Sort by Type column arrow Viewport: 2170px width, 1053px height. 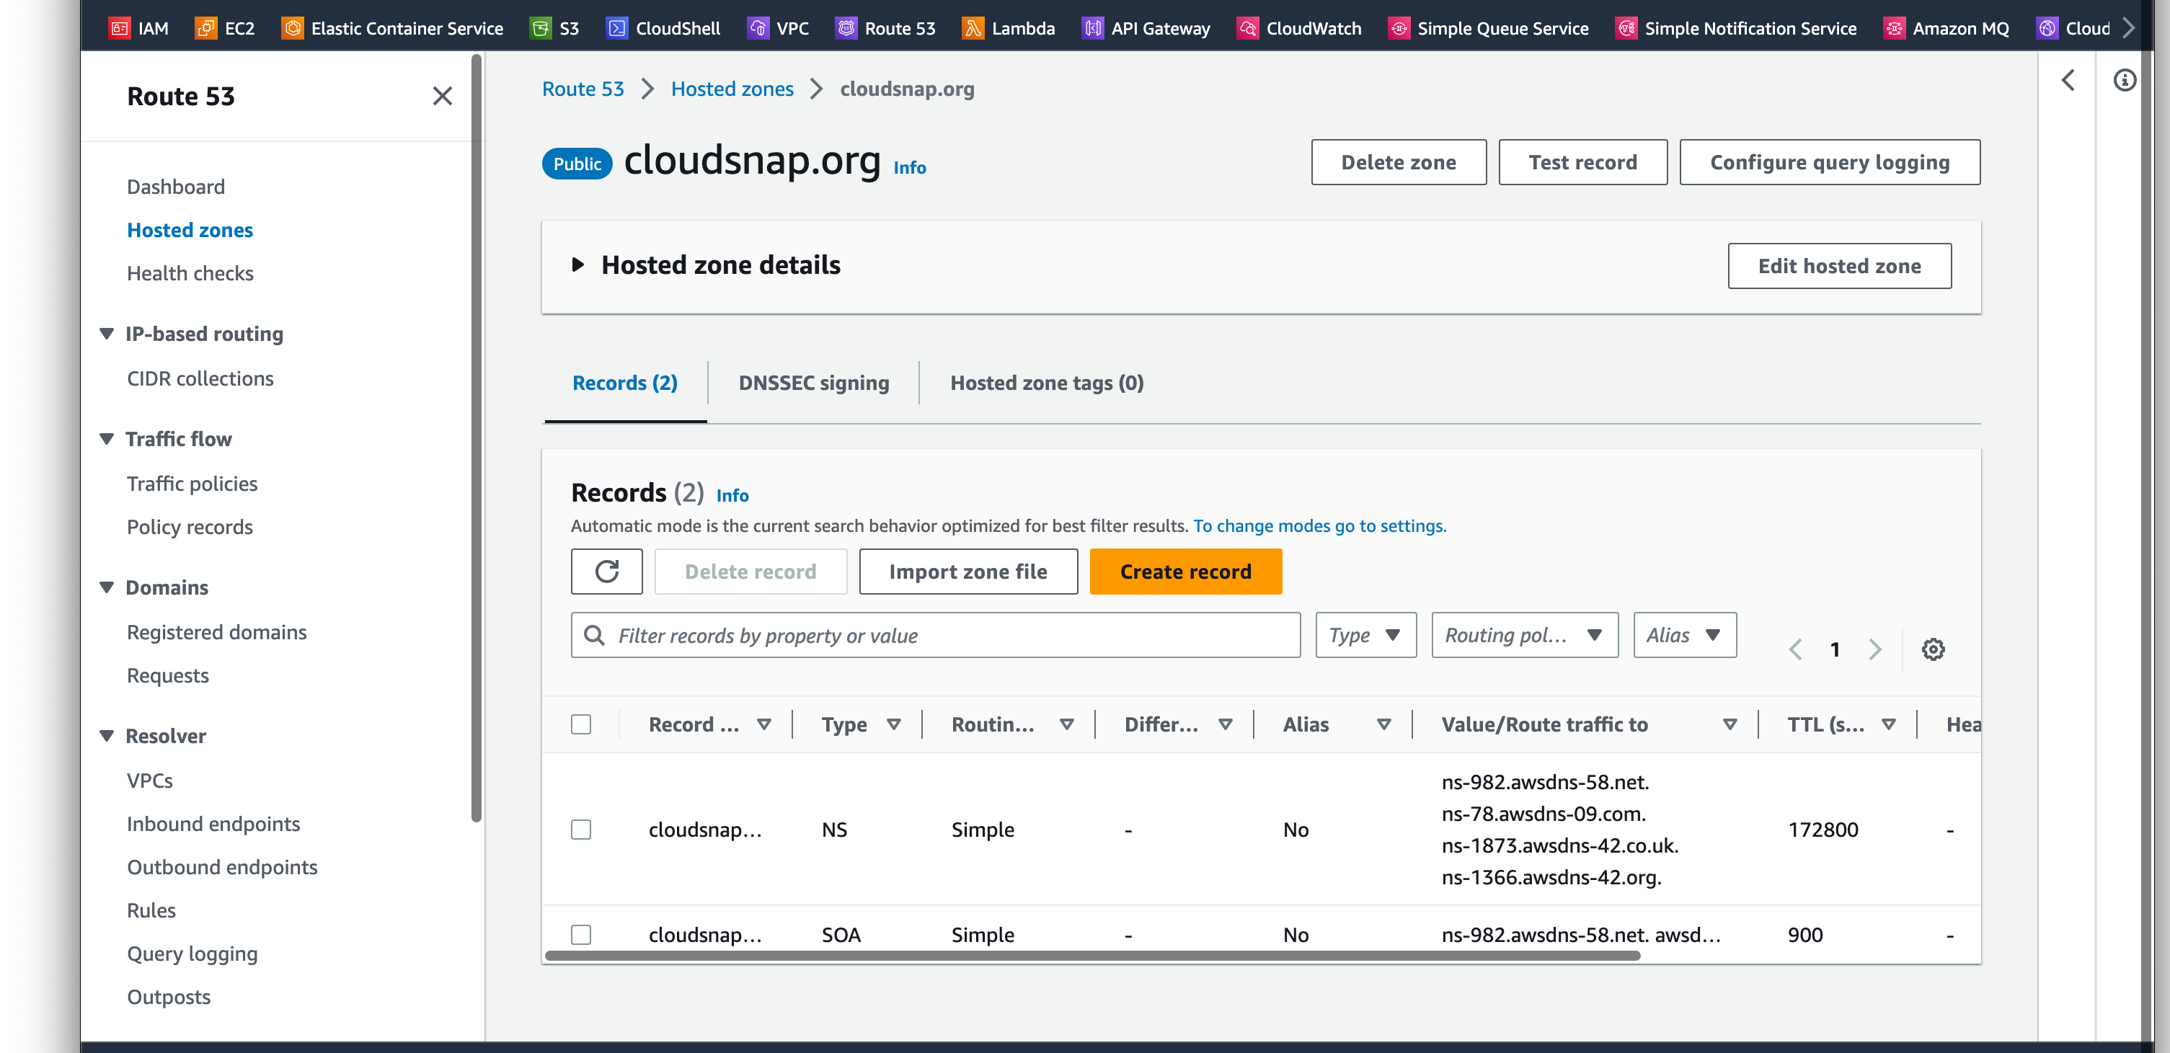click(x=894, y=724)
